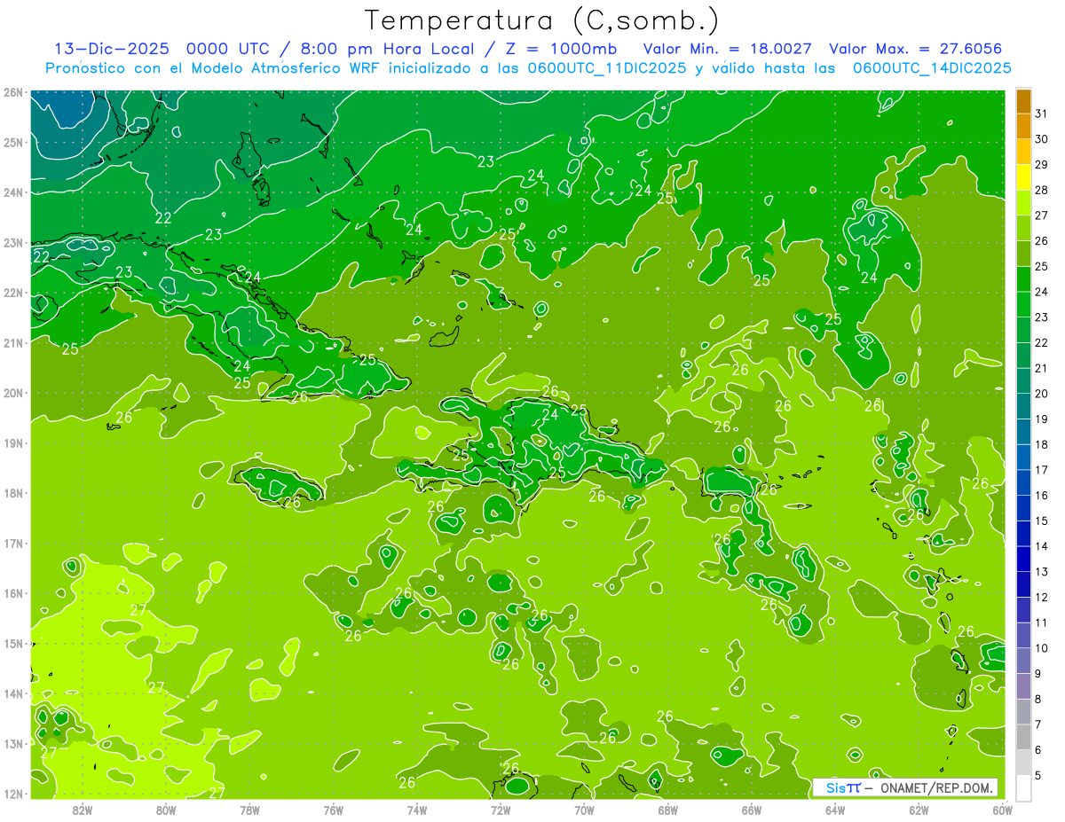Click the '80W' longitude label
Viewport: 1065px width, 822px height.
click(166, 810)
